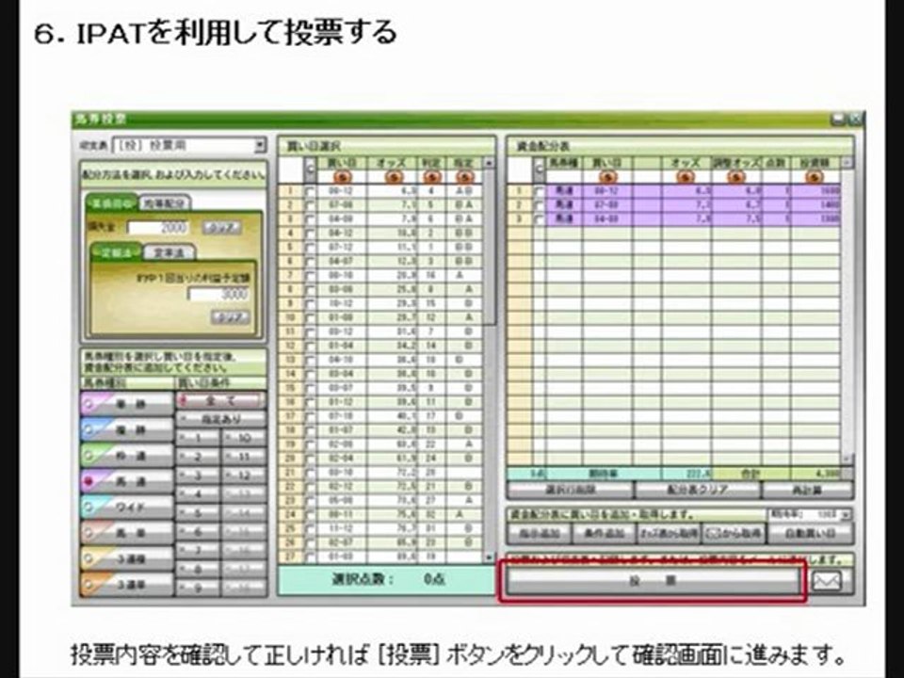Image resolution: width=904 pixels, height=678 pixels.
Task: Select the 単勝 ticket type
Action: click(x=127, y=404)
